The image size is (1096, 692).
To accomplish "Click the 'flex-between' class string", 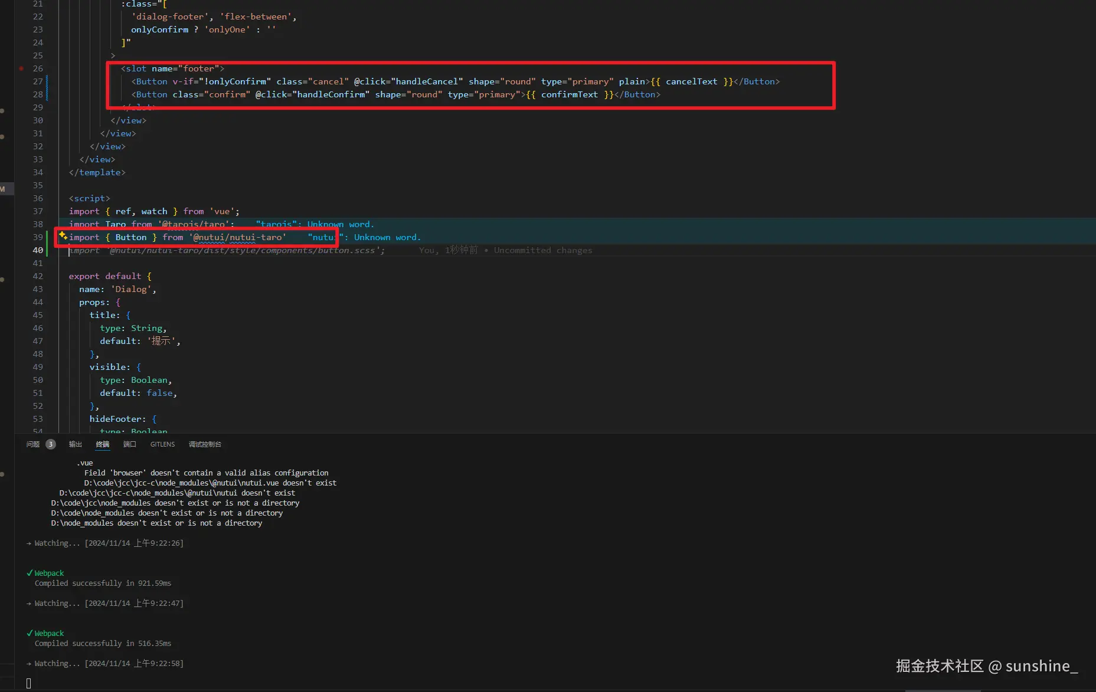I will pos(256,17).
